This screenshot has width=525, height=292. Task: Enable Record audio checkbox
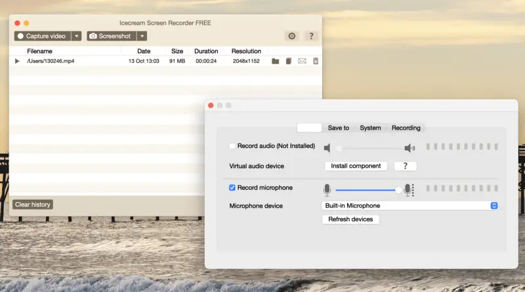[x=232, y=146]
